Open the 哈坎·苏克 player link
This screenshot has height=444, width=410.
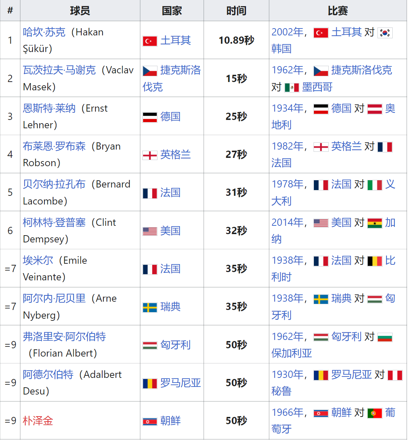[44, 32]
